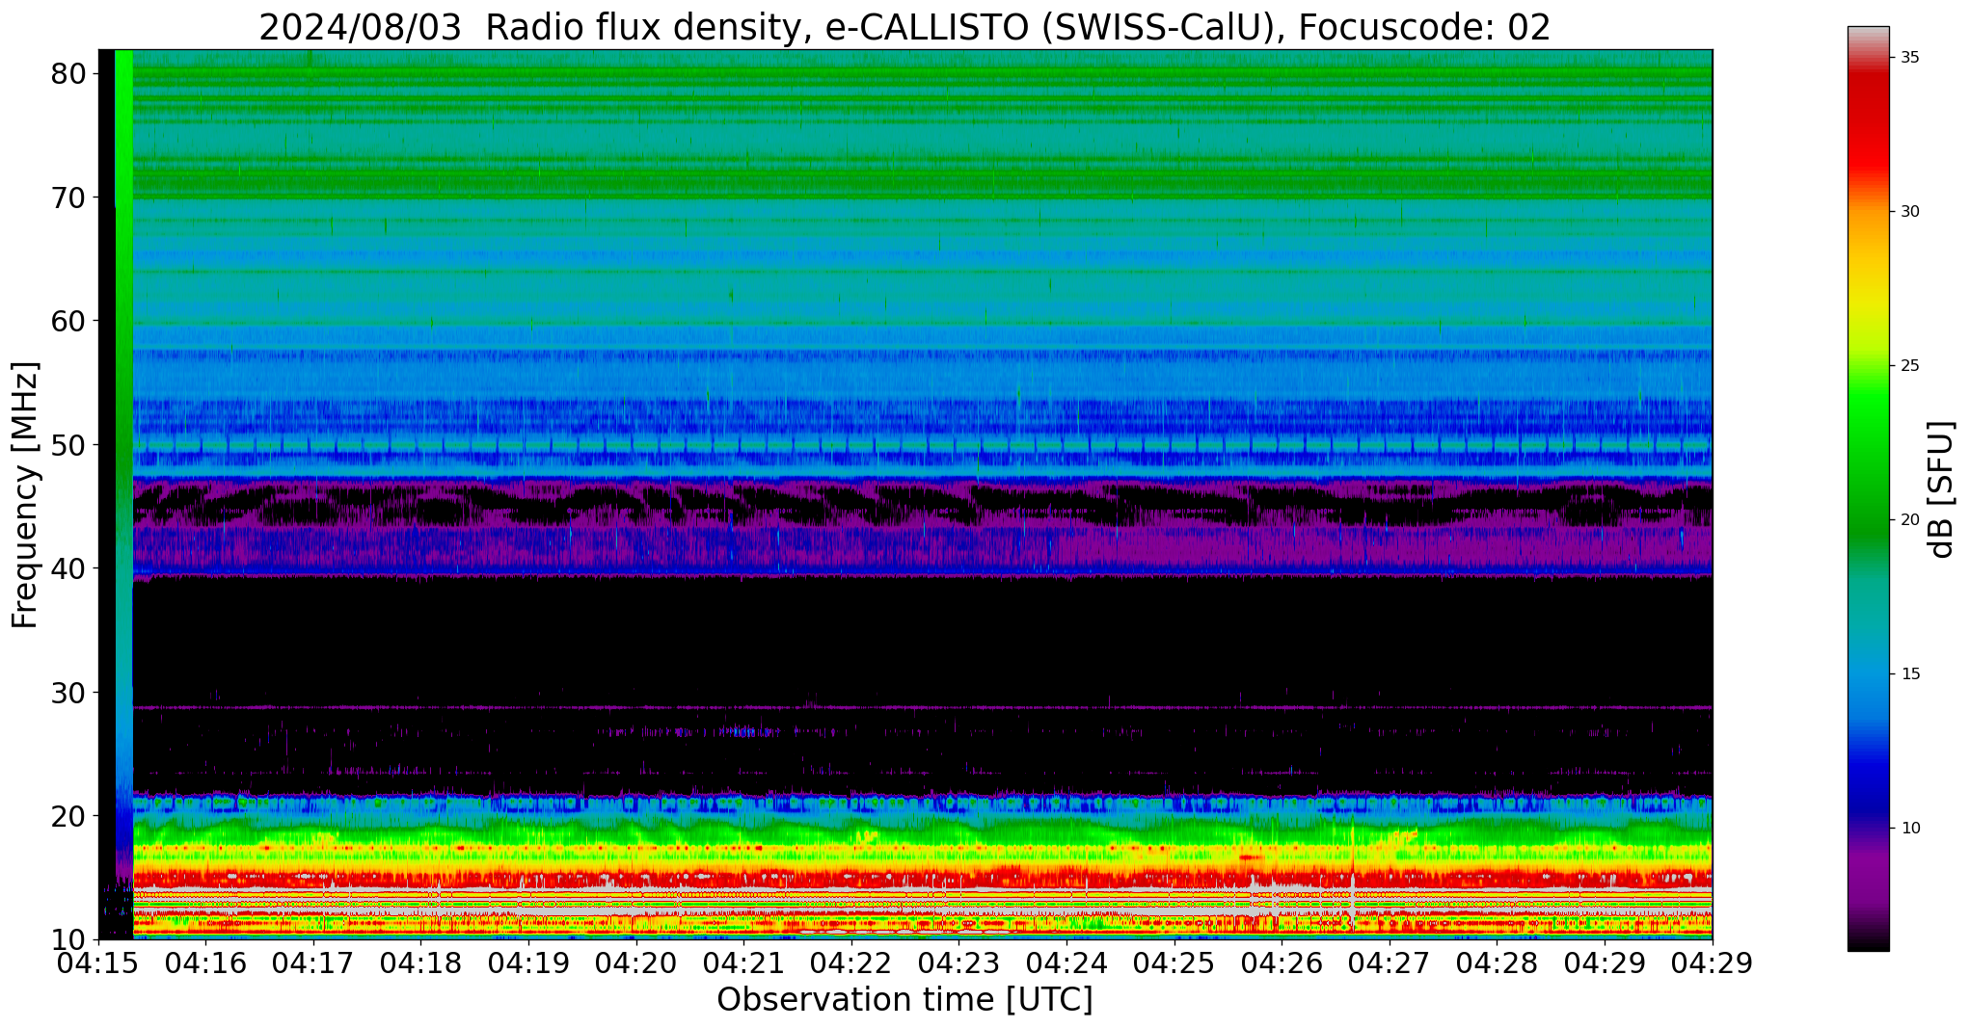Click the 04:16 time tick label
This screenshot has width=1970, height=1028.
(205, 963)
